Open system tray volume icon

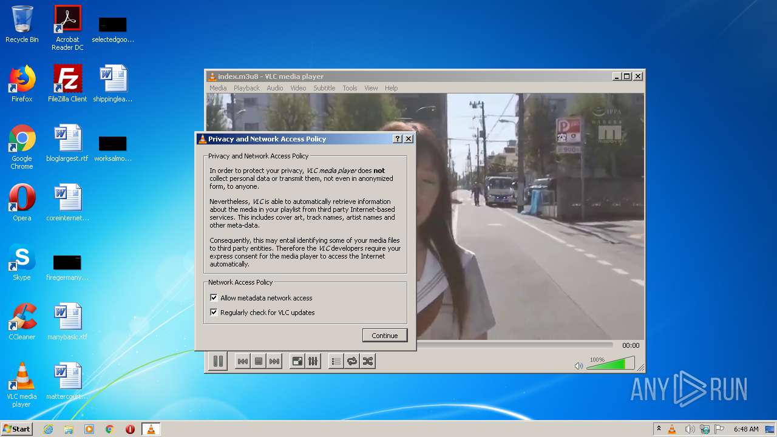pyautogui.click(x=690, y=429)
